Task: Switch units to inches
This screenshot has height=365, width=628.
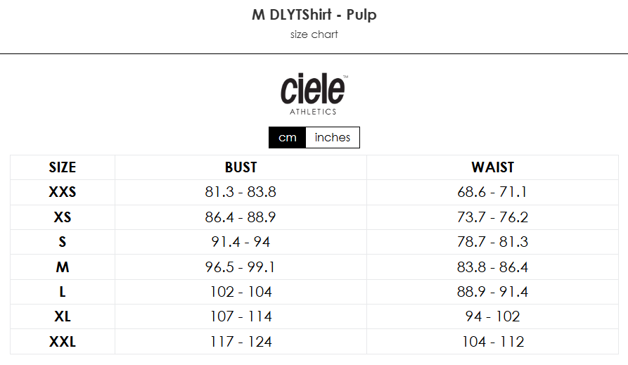Action: coord(333,137)
